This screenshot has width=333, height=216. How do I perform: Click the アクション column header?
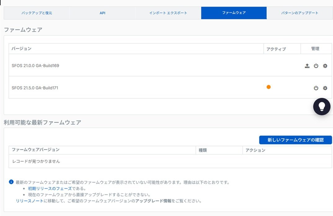point(255,150)
